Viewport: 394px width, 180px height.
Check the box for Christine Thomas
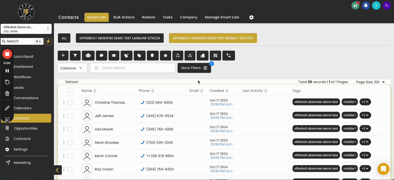point(70,102)
